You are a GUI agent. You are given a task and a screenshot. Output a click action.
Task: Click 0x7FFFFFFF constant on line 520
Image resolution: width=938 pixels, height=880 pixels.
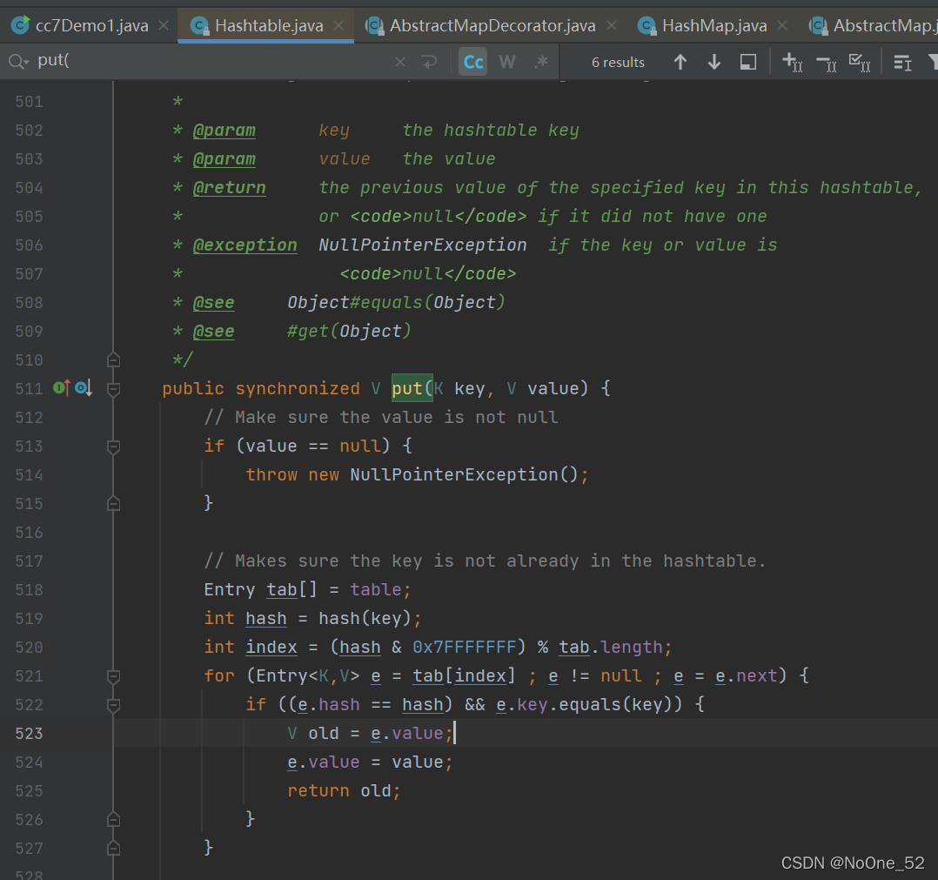click(464, 648)
